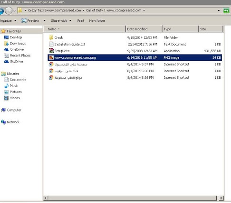The width and height of the screenshot is (231, 203).
Task: Sort by the Type column header
Action: coord(181,29)
